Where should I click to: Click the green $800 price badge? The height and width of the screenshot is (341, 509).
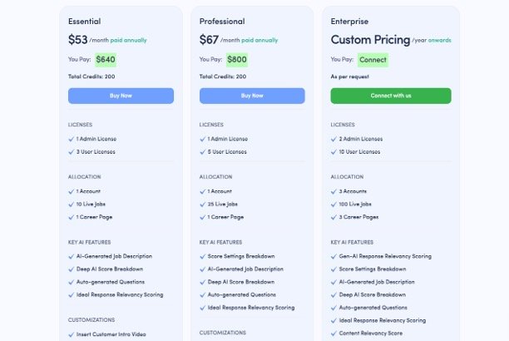point(237,60)
